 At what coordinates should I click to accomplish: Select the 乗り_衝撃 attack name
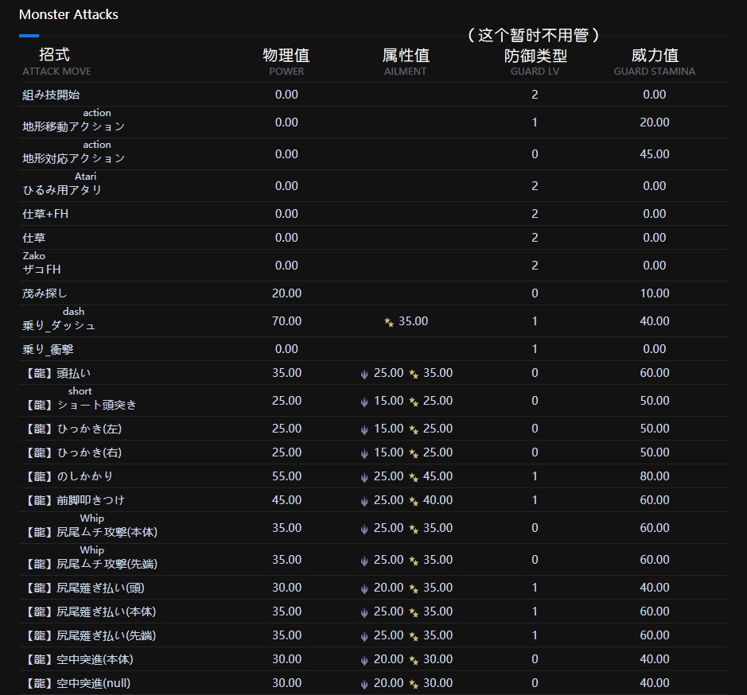48,350
